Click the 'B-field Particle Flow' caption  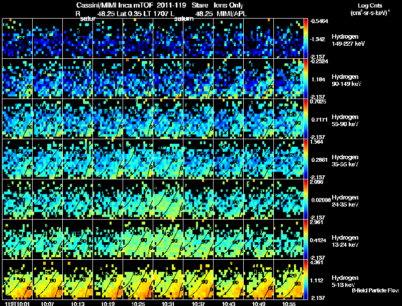coord(375,290)
